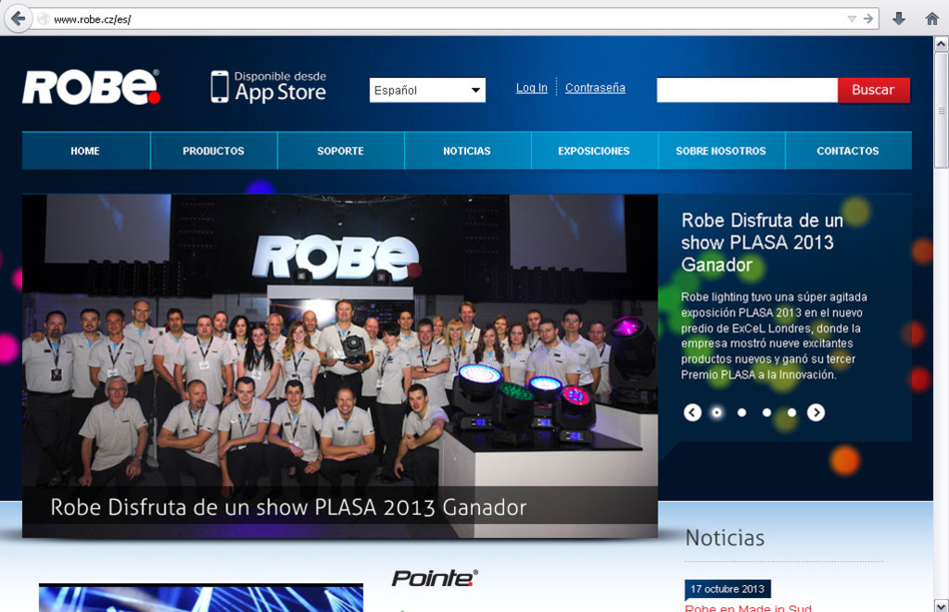The height and width of the screenshot is (612, 949).
Task: Click the browser back arrow button
Action: [18, 19]
